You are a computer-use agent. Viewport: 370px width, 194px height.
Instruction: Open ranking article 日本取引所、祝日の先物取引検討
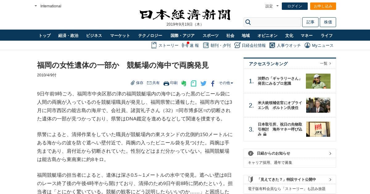(x=280, y=129)
